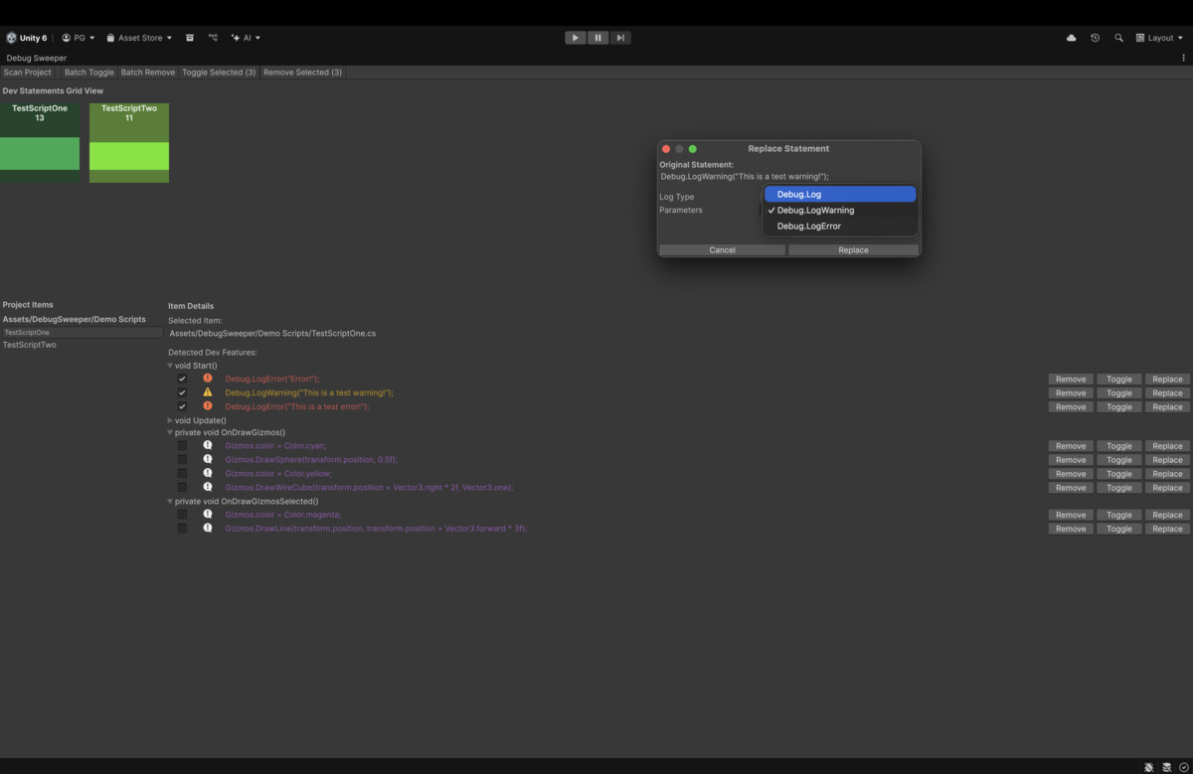1193x774 pixels.
Task: Click the Debug Sweeper window tab
Action: [37, 58]
